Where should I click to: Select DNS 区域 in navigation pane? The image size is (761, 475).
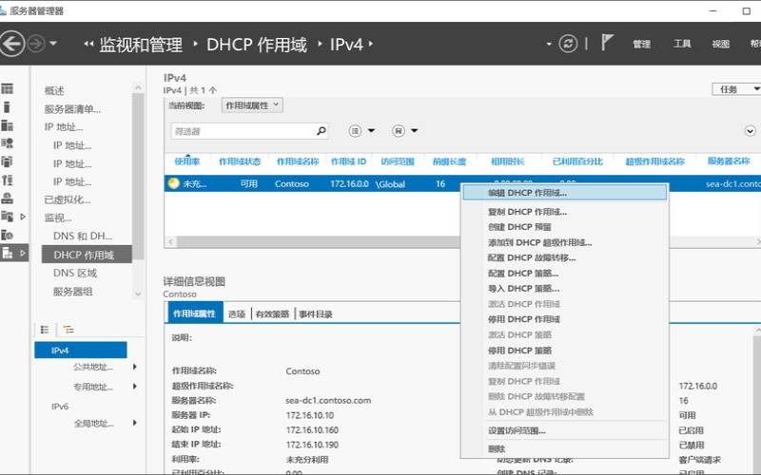77,273
